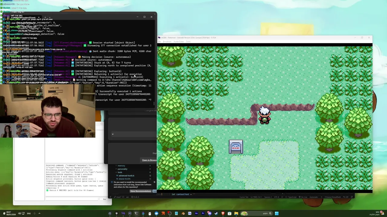The height and width of the screenshot is (217, 387).
Task: Open Adobe After Effects taskbar icon
Action: pyautogui.click(x=196, y=214)
